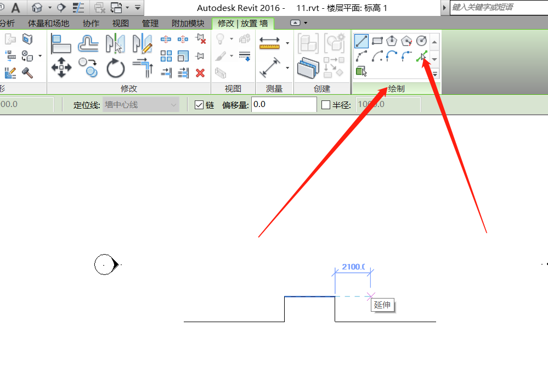Expand the draw gallery more-options arrow

pos(434,74)
